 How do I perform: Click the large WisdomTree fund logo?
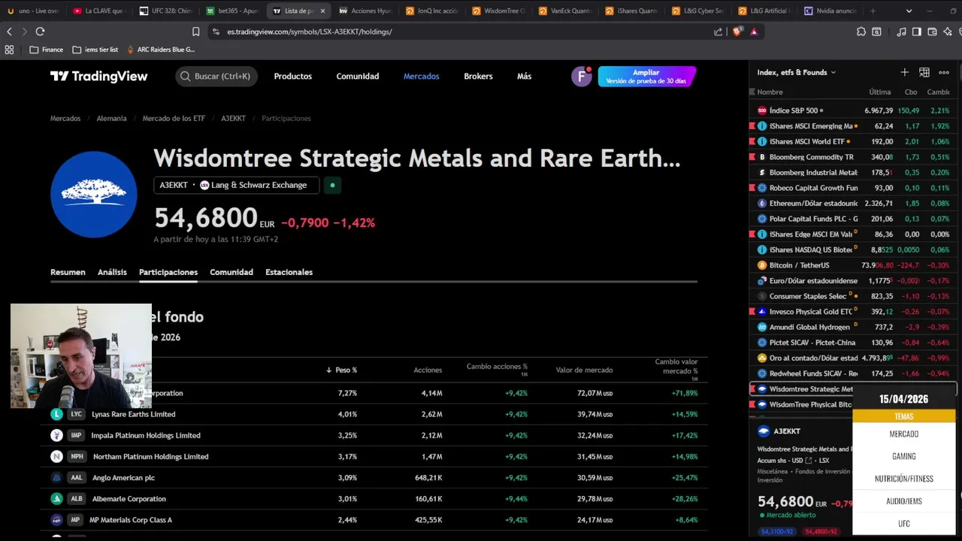tap(94, 195)
